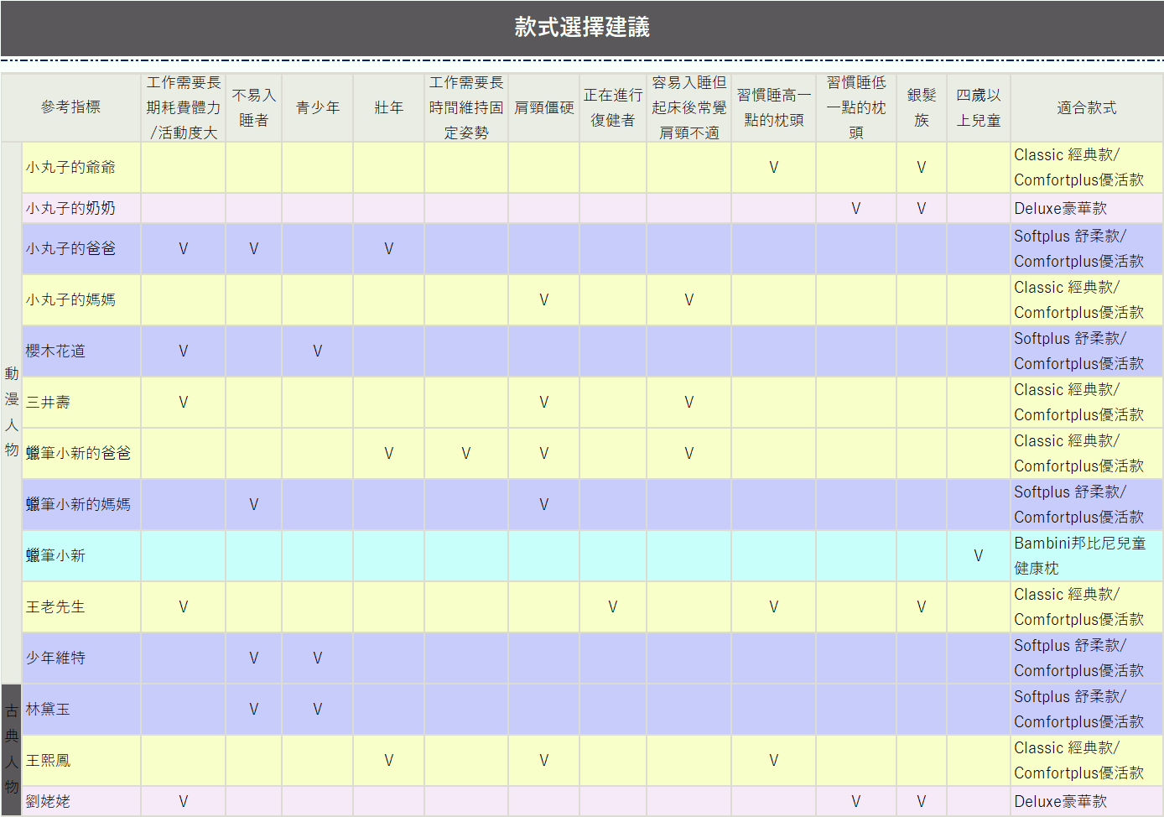Click the Classic style cell for 王熙鳳

pos(1087,760)
